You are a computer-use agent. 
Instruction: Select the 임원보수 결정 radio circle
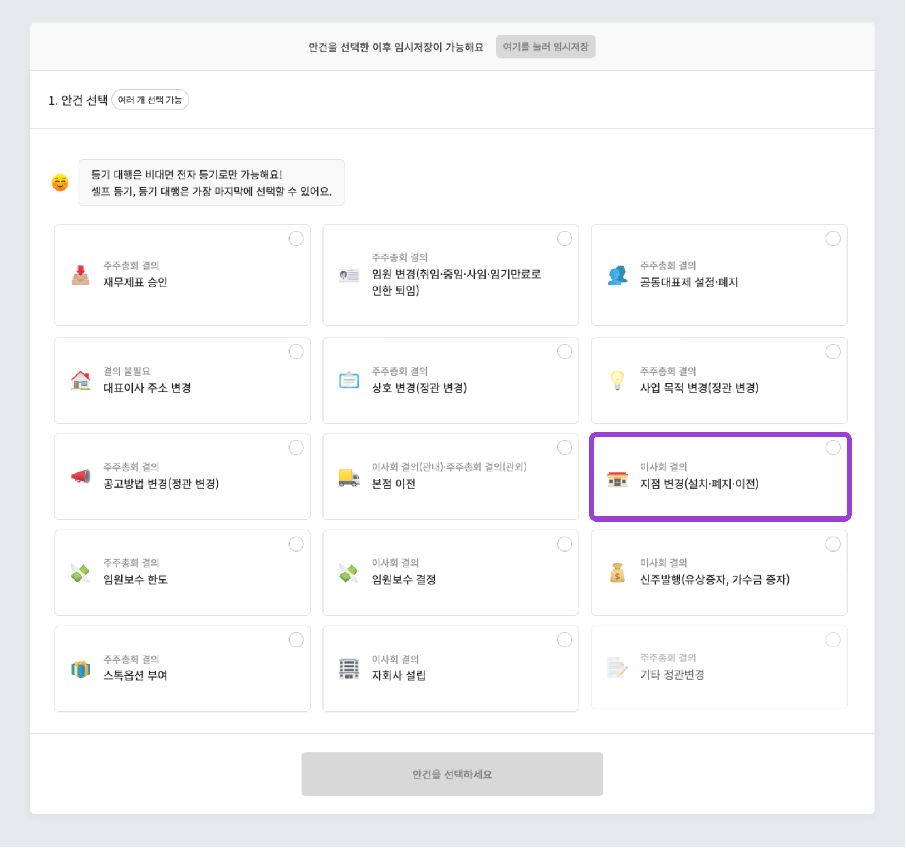565,544
